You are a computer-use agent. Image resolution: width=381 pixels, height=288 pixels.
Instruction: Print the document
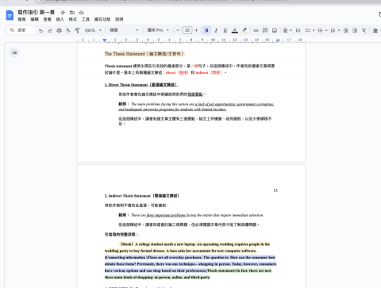pos(59,30)
